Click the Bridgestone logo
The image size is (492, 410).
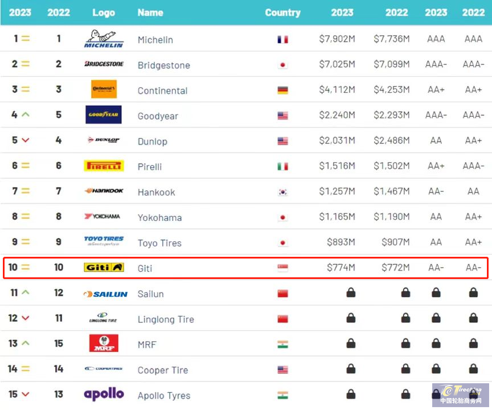(104, 64)
